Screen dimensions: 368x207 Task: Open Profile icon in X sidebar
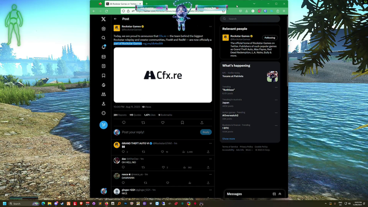(103, 103)
